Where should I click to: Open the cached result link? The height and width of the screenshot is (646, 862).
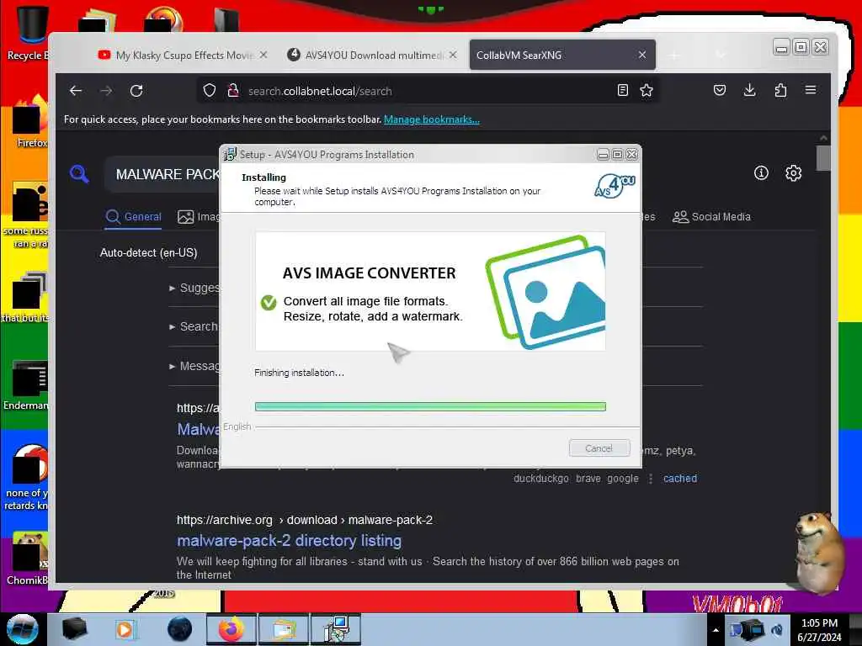(680, 479)
